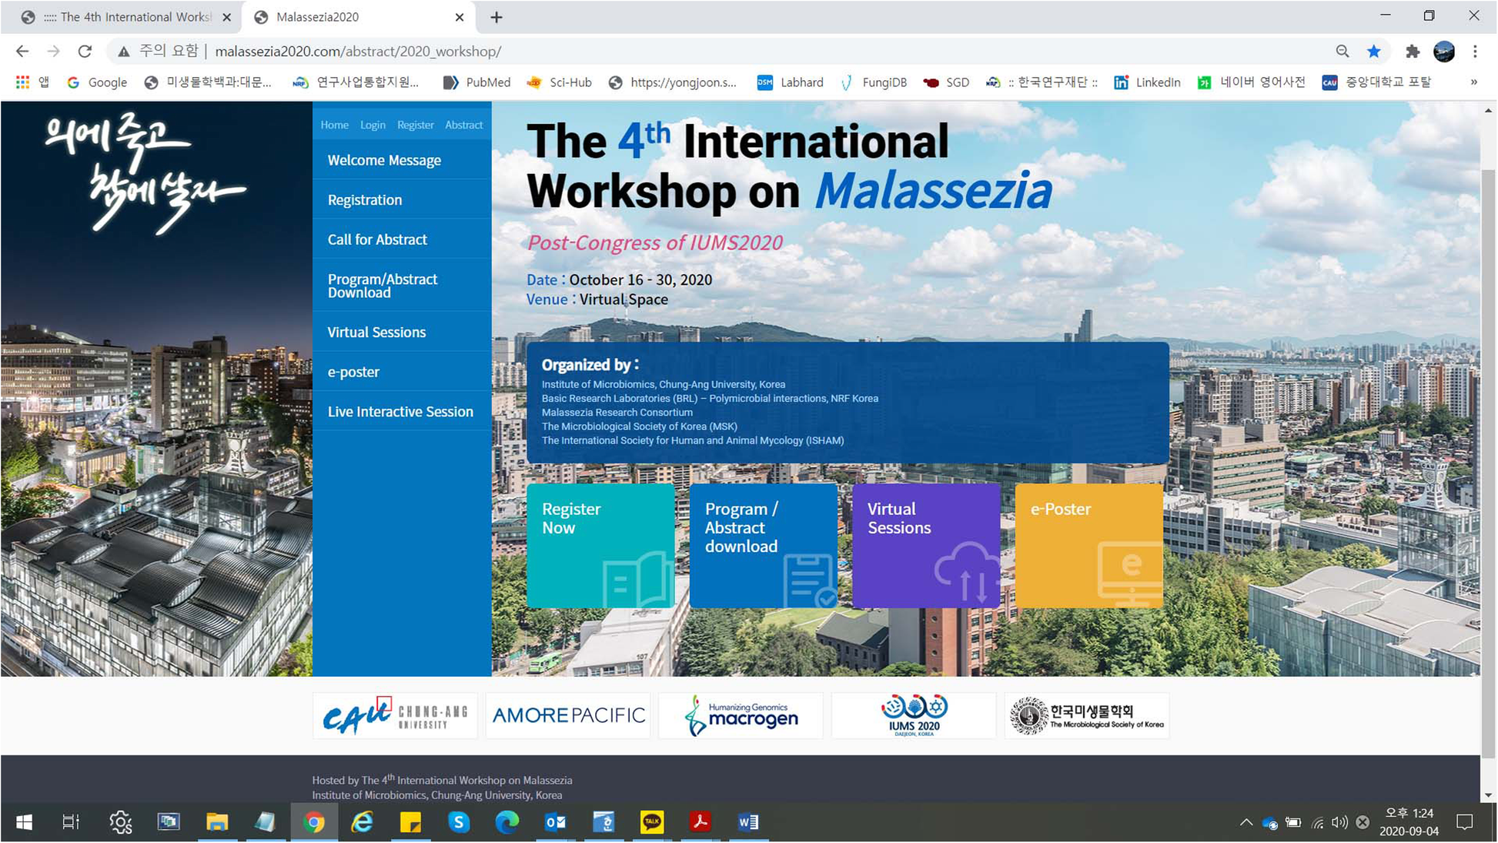This screenshot has width=1498, height=843.
Task: Open KakaoTalk on the taskbar
Action: pos(652,822)
